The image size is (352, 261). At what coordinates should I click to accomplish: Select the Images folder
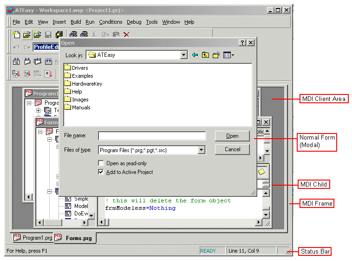coord(76,100)
